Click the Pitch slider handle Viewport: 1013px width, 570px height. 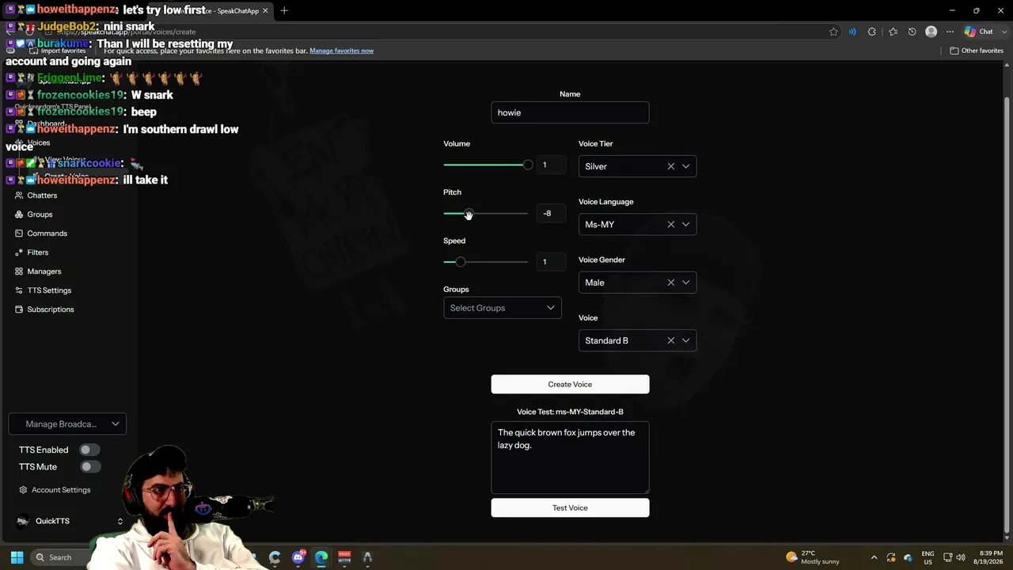click(468, 214)
